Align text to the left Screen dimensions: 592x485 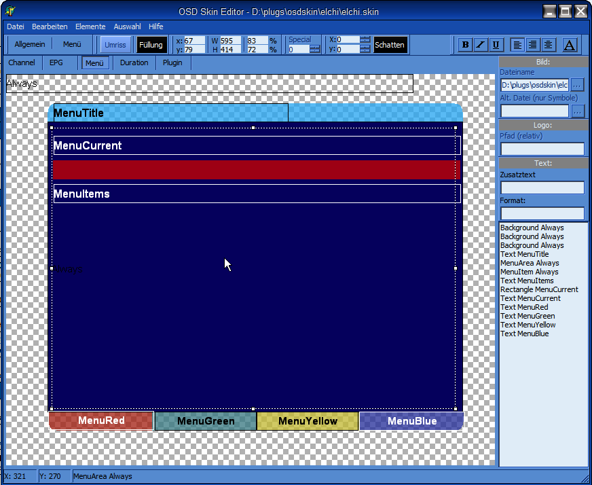click(518, 45)
